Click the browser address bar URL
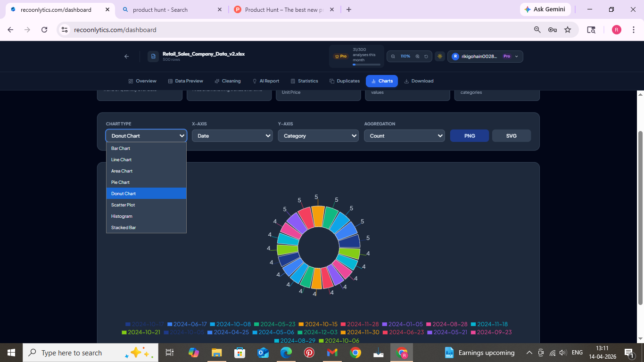 point(115,30)
